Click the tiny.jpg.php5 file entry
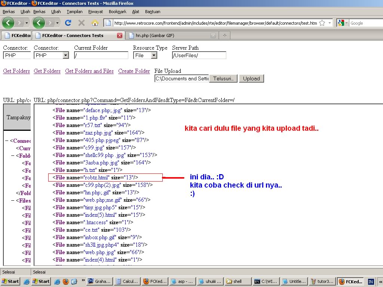Screen dimensions: 383x287 [99, 207]
